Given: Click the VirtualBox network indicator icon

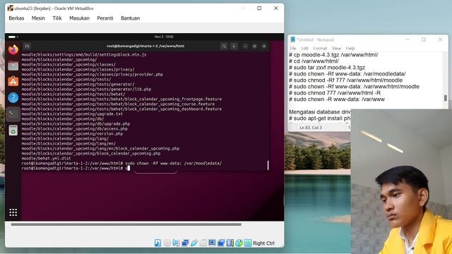Looking at the screenshot, I should pos(185,243).
